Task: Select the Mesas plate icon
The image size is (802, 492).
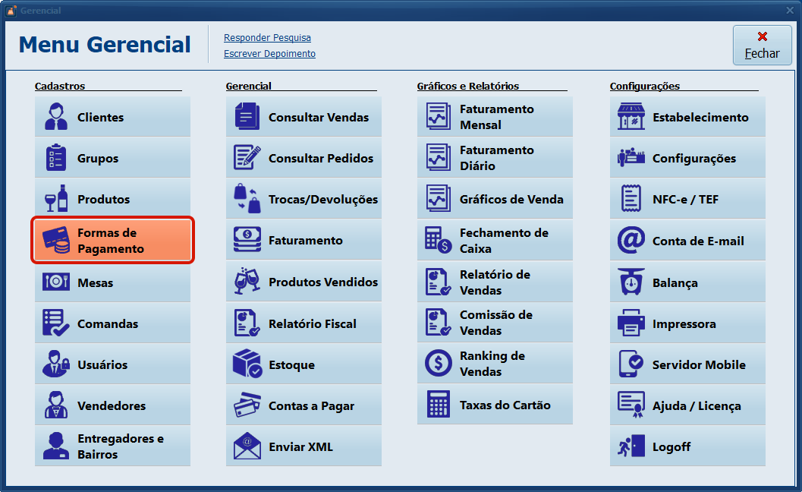Action: click(x=56, y=282)
